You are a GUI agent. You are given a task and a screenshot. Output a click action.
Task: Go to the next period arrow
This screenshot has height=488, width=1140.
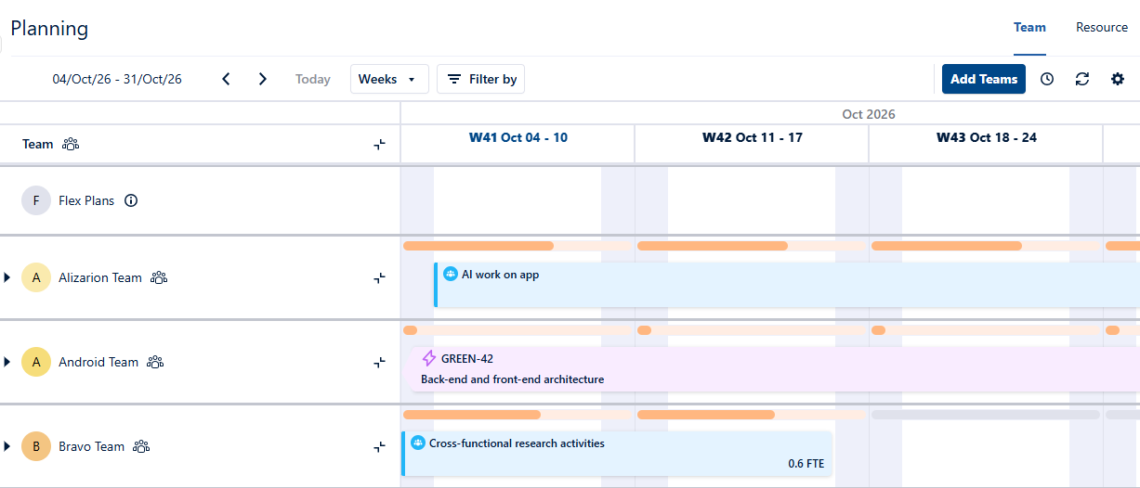pyautogui.click(x=263, y=79)
